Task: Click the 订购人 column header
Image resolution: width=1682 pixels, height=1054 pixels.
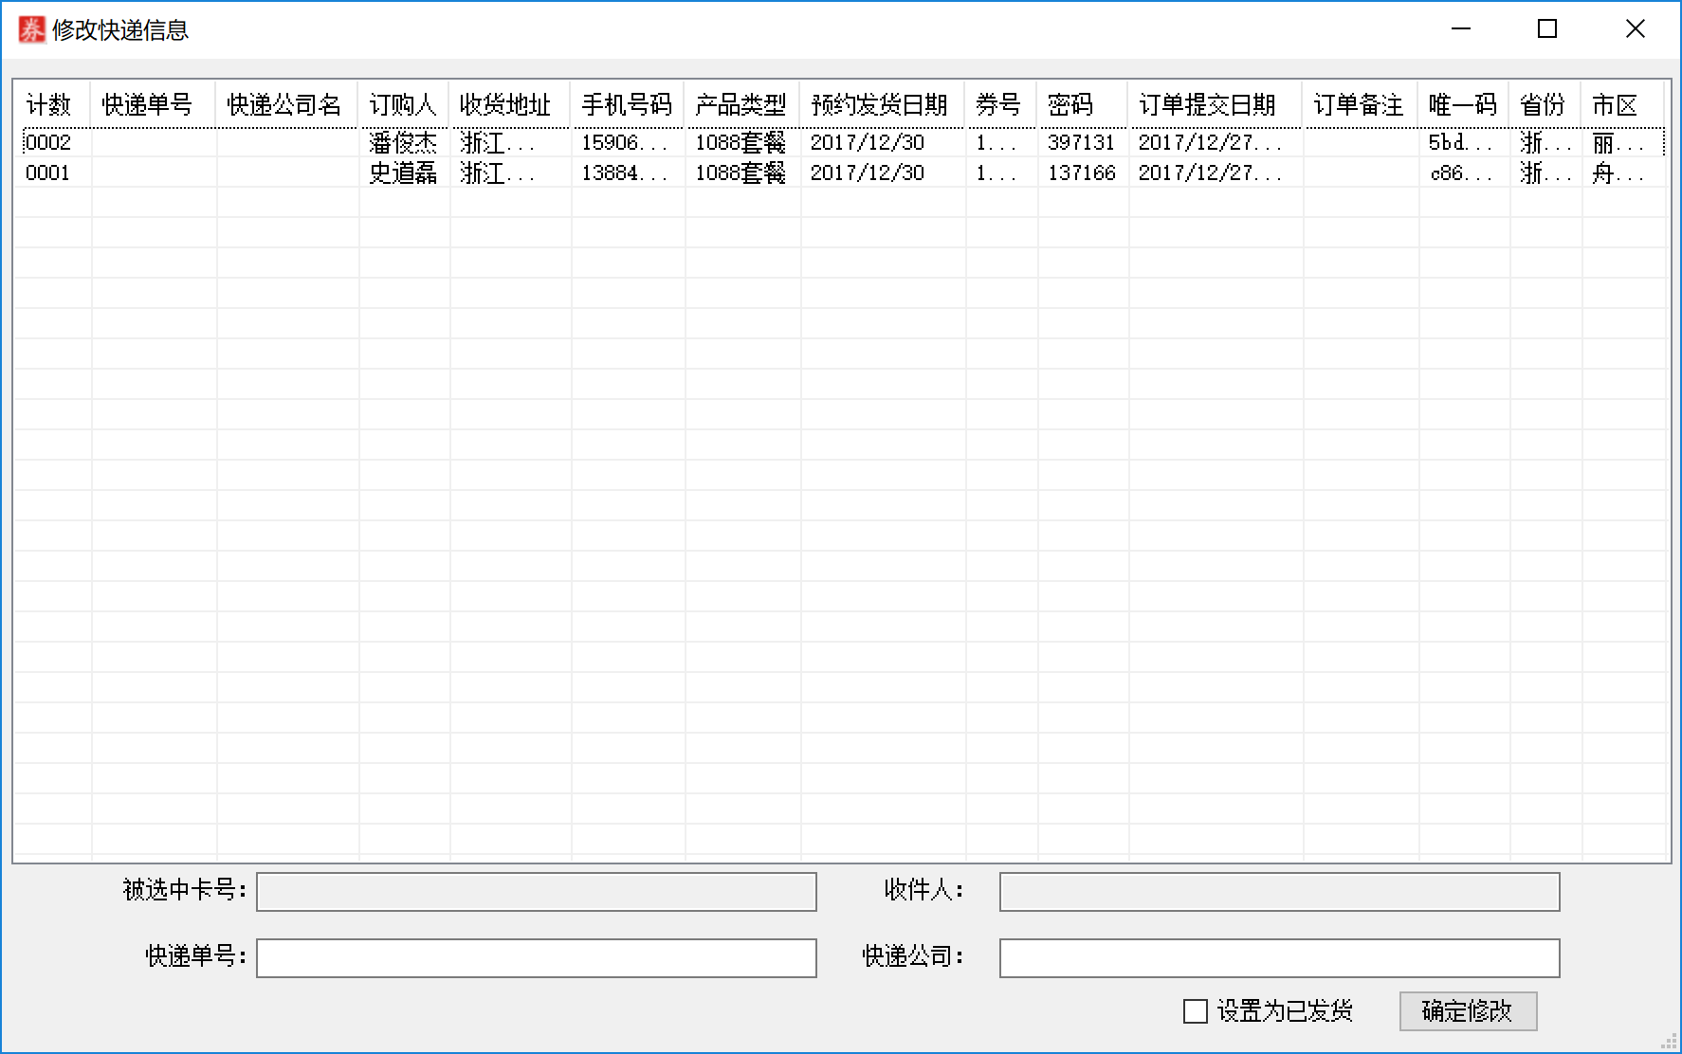Action: (x=403, y=104)
